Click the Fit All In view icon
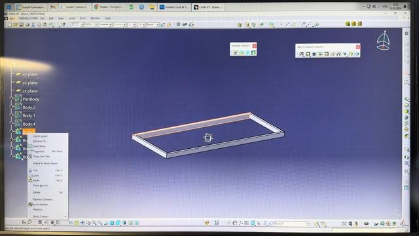This screenshot has height=236, width=419. [77, 223]
